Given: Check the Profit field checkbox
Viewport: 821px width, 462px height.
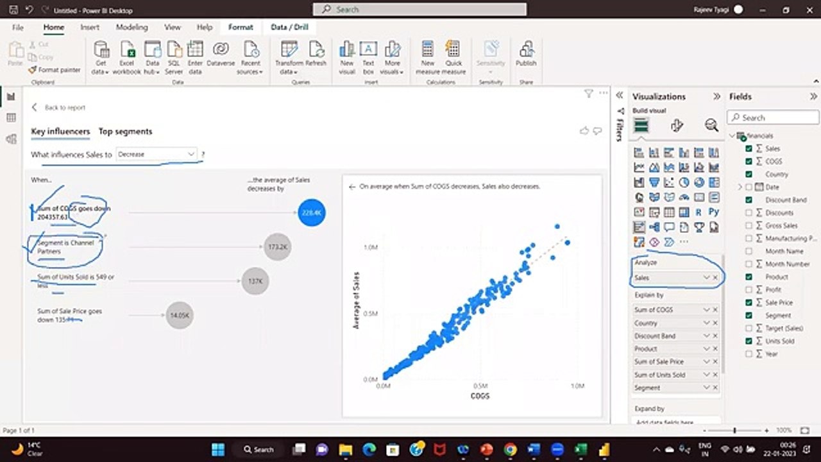Looking at the screenshot, I should pos(749,289).
